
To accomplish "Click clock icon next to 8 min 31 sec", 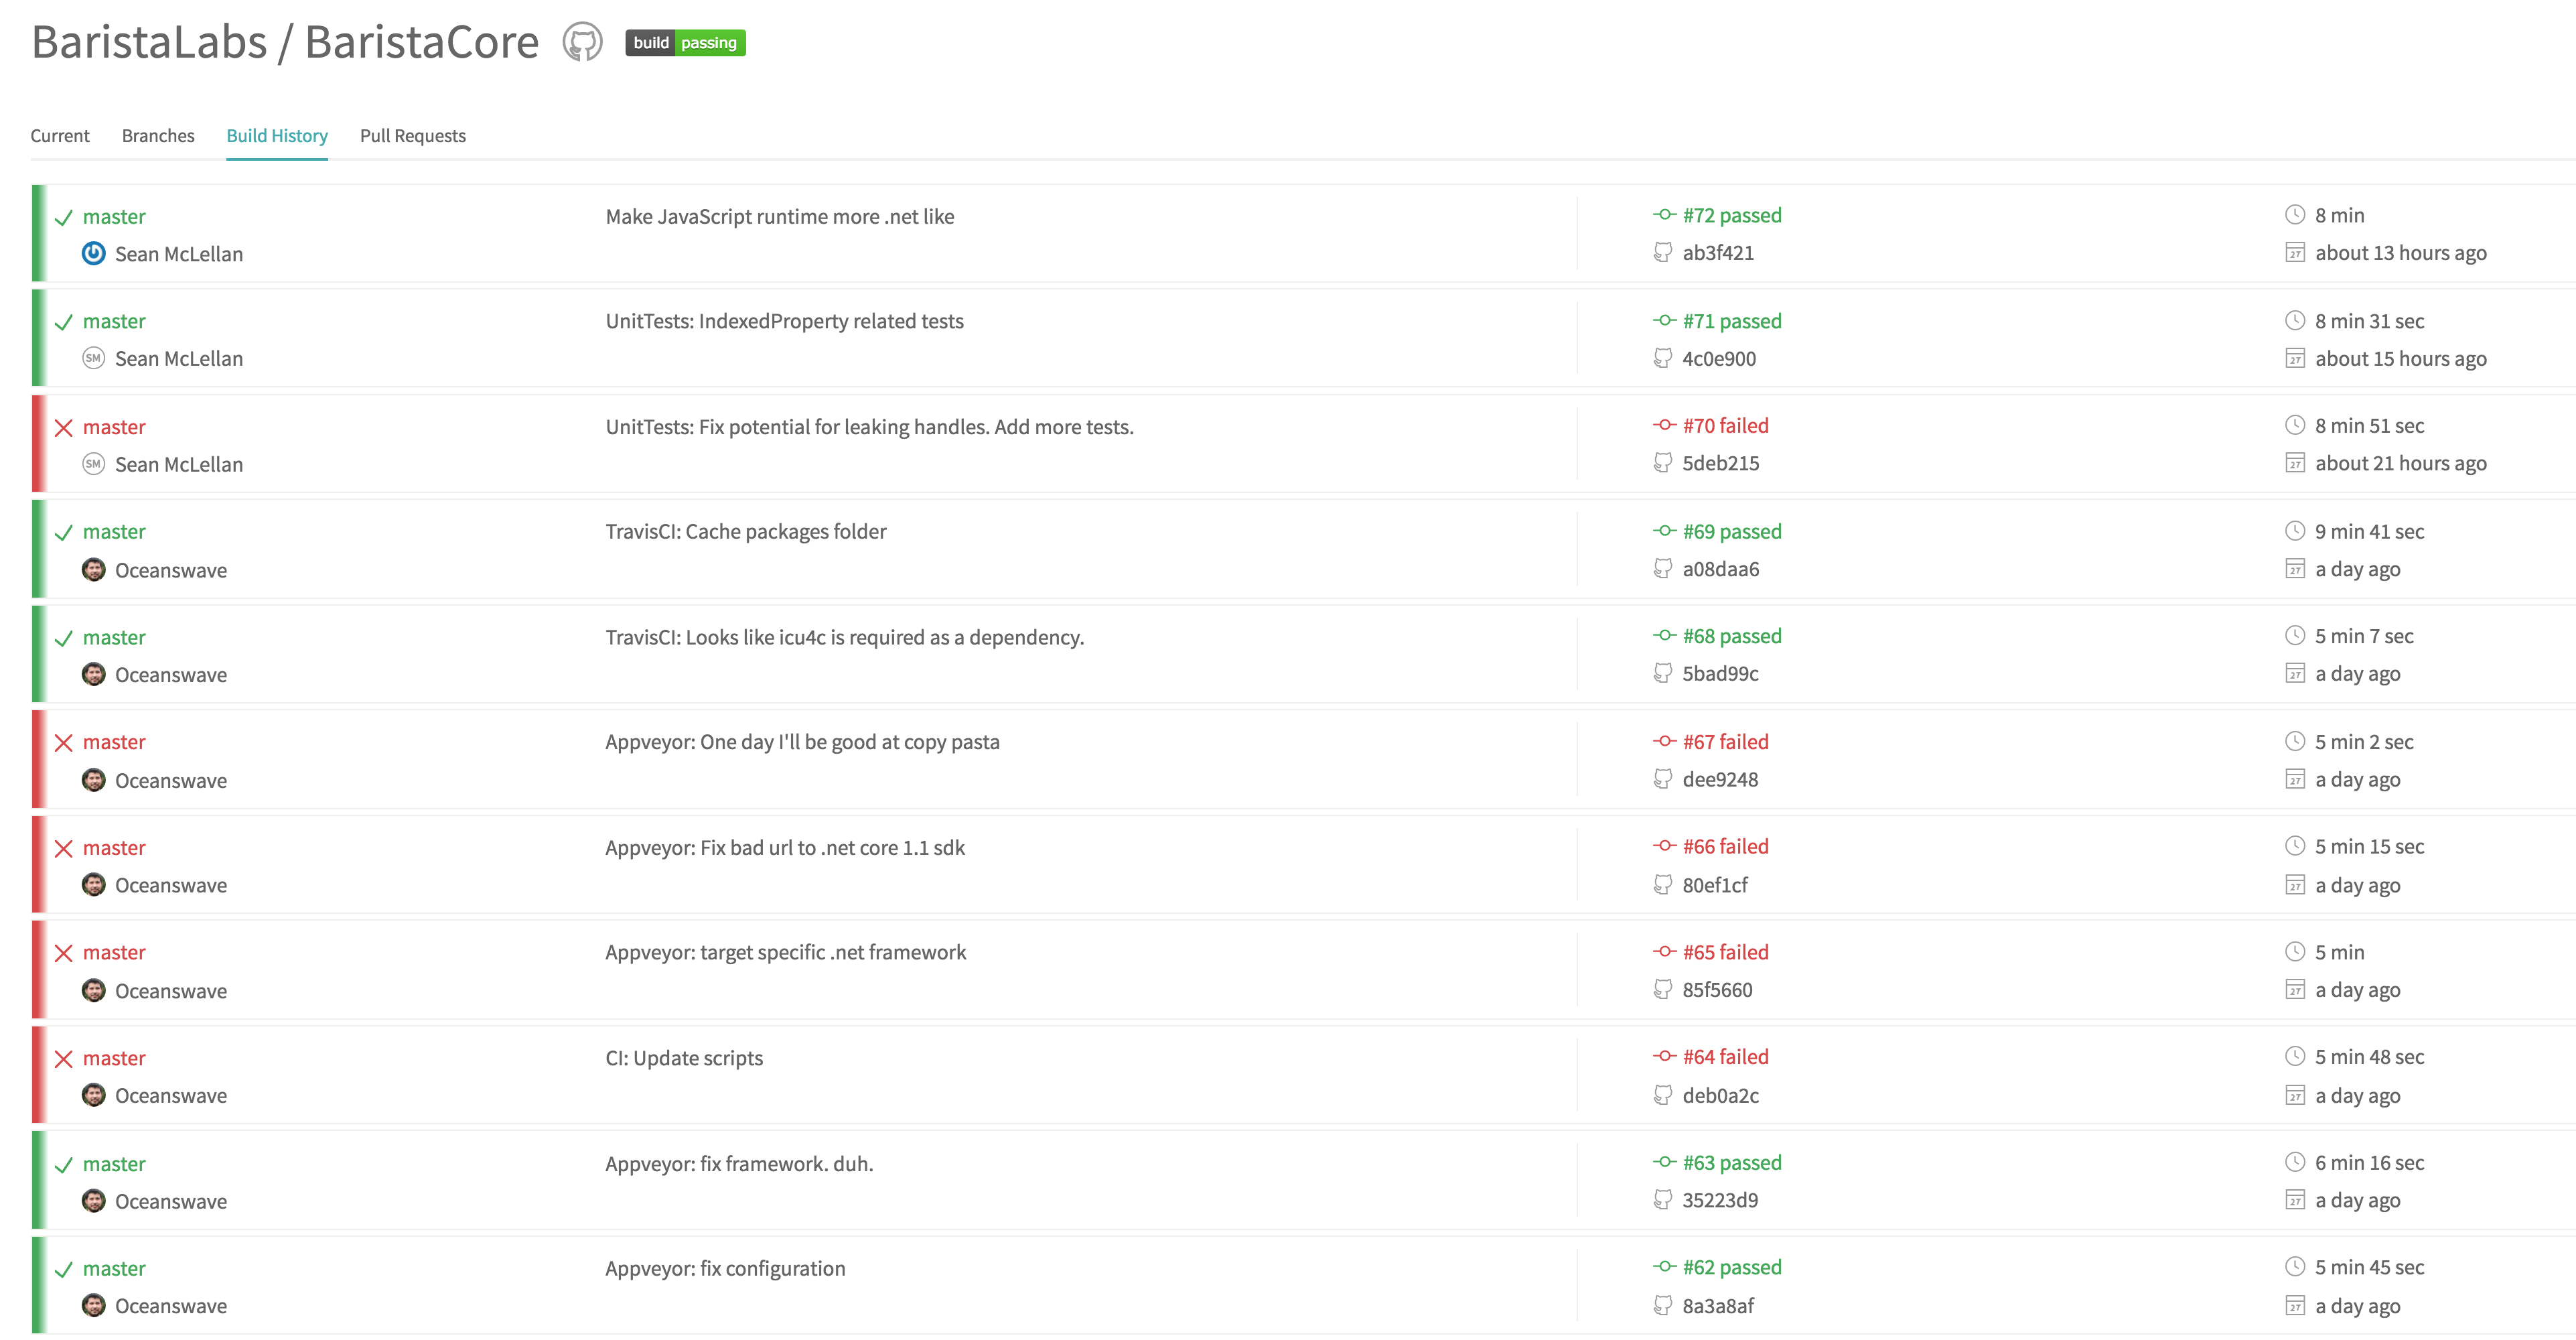I will tap(2295, 321).
